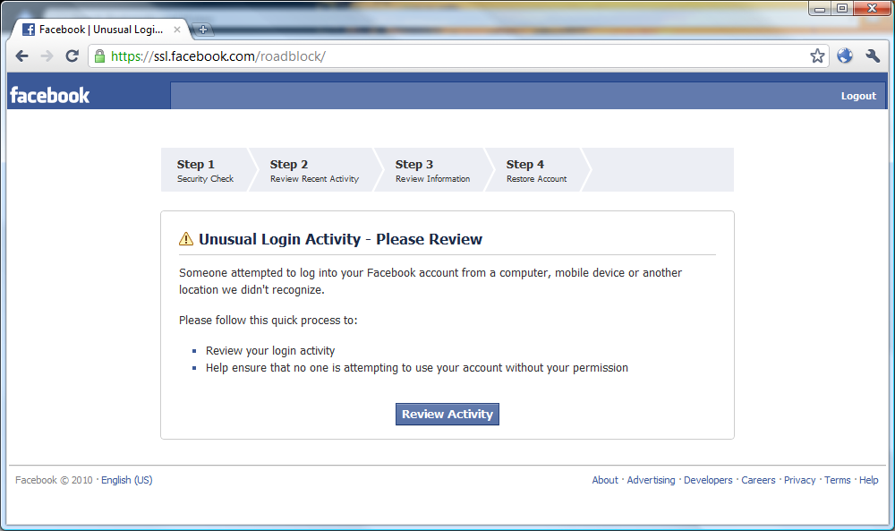Open the wrench settings menu
Screen dimensions: 895x531
[872, 56]
